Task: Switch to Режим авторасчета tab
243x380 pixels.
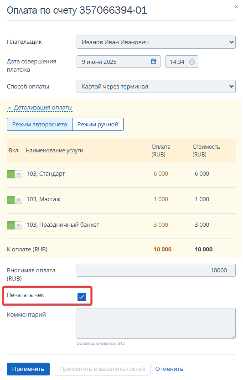Action: pyautogui.click(x=40, y=125)
